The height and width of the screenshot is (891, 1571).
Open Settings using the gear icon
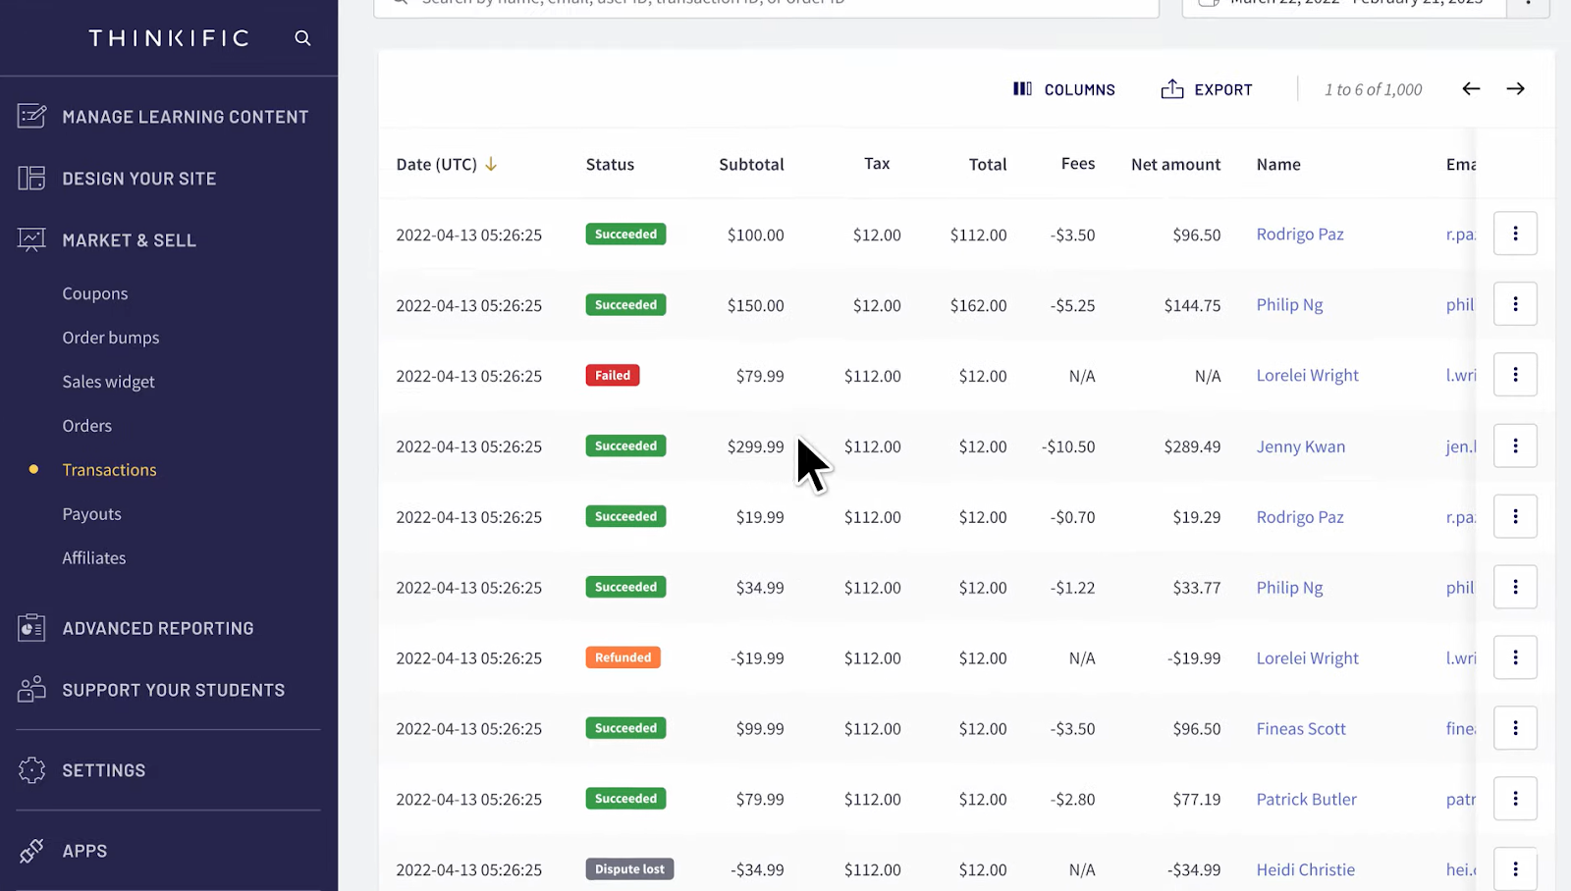(32, 770)
